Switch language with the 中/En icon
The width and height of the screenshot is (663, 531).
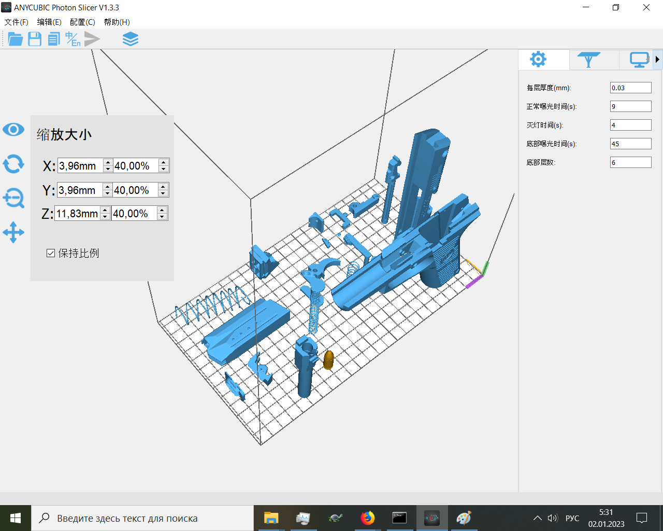(73, 39)
